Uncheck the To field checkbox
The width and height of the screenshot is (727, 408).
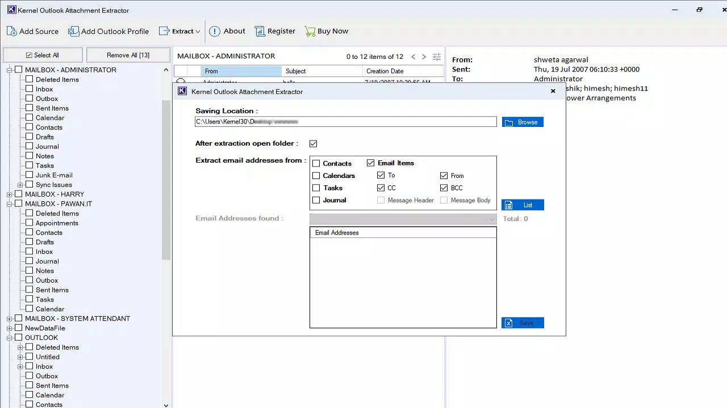point(381,176)
